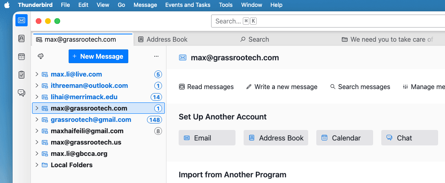445x183 pixels.
Task: Click the maxhaifeili@gmail.com account mail icon
Action: 45,131
